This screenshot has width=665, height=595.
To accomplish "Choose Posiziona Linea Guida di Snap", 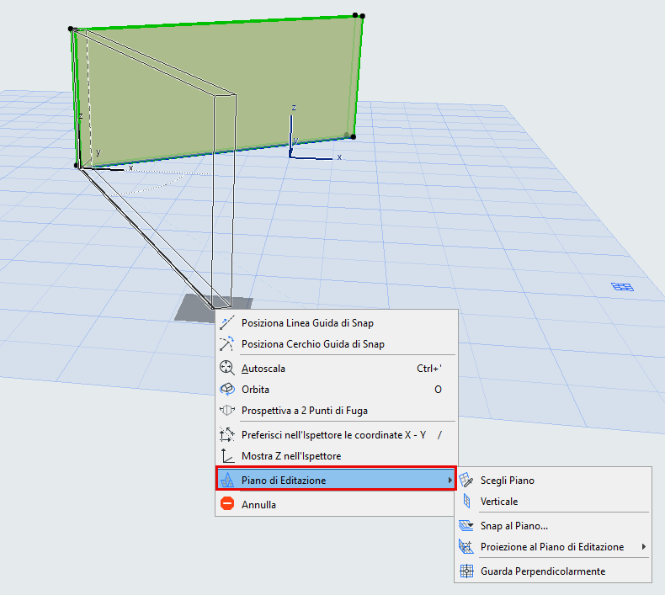I will (x=337, y=323).
